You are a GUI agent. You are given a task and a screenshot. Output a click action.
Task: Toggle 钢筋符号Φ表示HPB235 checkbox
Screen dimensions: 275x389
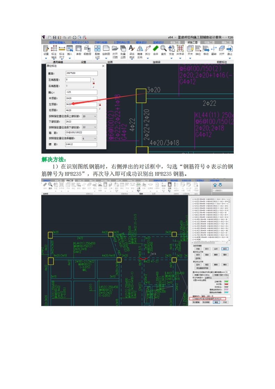[194, 299]
